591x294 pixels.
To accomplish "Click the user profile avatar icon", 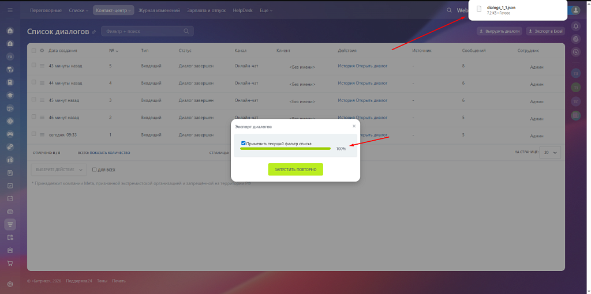I will [x=575, y=10].
